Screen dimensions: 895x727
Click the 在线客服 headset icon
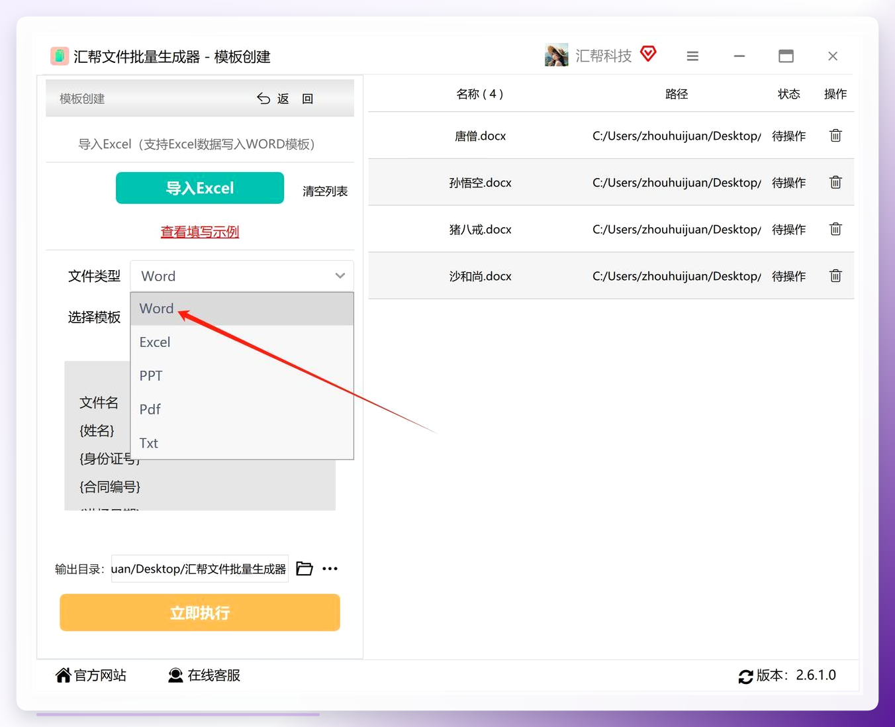pos(175,675)
